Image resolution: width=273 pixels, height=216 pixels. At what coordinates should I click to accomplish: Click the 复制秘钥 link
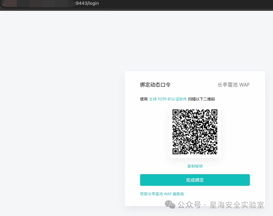tap(195, 166)
